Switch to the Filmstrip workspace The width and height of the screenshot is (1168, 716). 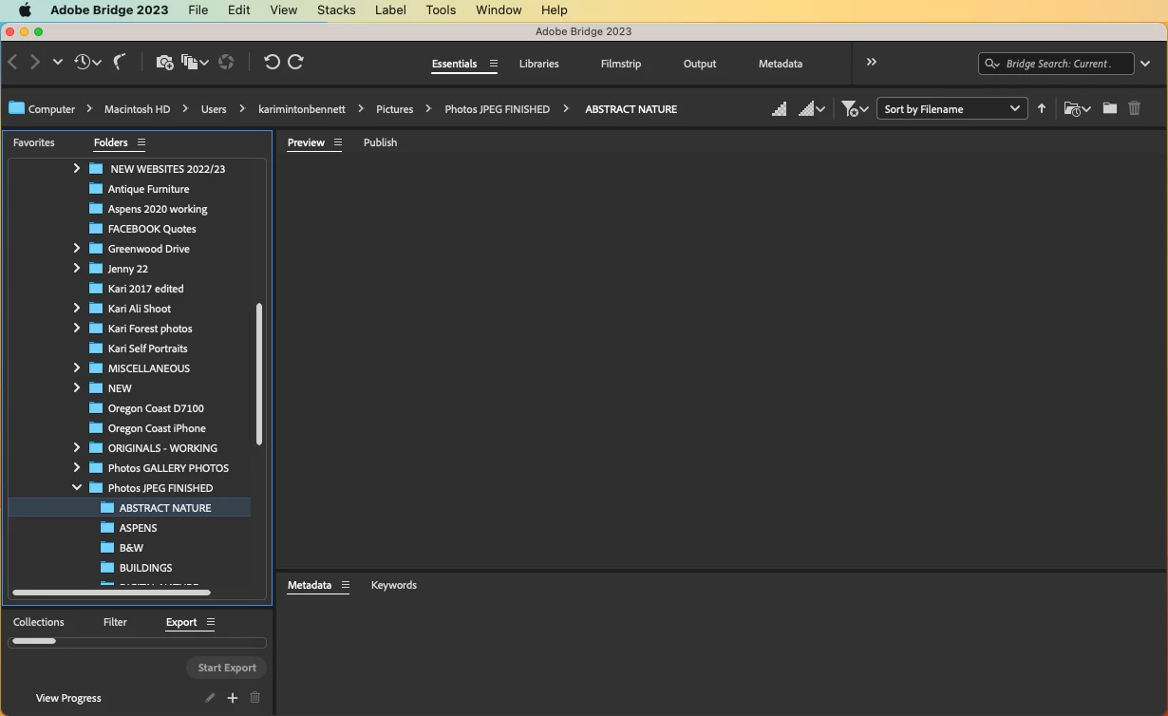coord(621,64)
